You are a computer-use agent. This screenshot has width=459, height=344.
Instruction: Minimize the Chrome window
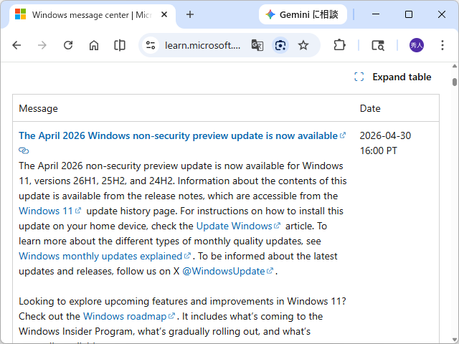[x=376, y=14]
